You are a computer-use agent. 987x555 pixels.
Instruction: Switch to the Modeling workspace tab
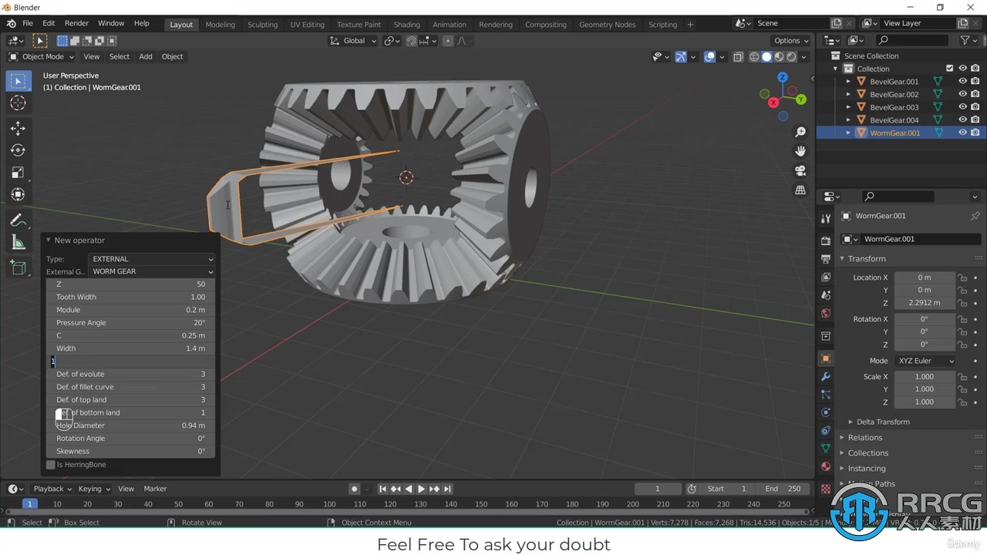(220, 25)
